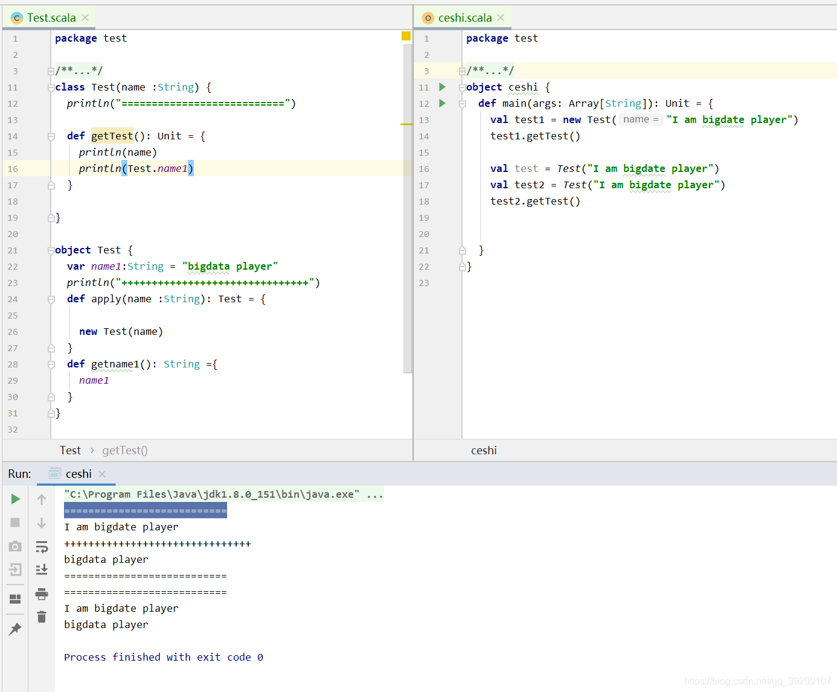This screenshot has width=837, height=692.
Task: Click 'test2.getTest()' call on line 18
Action: 535,201
